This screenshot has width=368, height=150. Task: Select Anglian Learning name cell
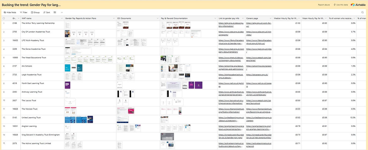[x=42, y=128]
